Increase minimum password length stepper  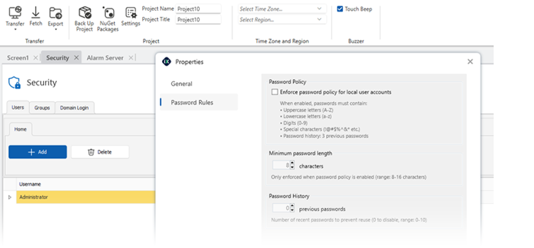(x=292, y=164)
